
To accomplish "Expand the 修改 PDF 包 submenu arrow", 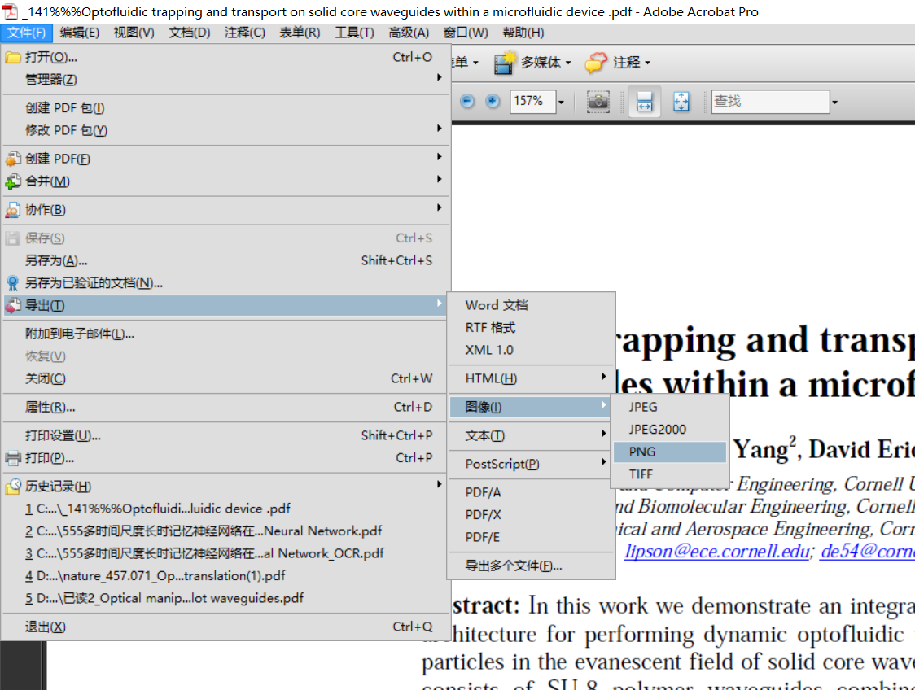I will tap(439, 128).
